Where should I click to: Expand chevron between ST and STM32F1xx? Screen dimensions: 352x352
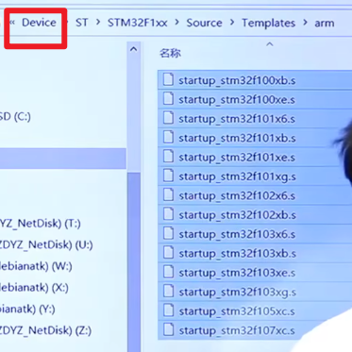[x=98, y=23]
